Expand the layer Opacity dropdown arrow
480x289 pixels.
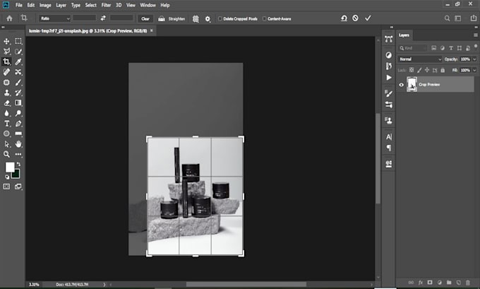point(474,59)
